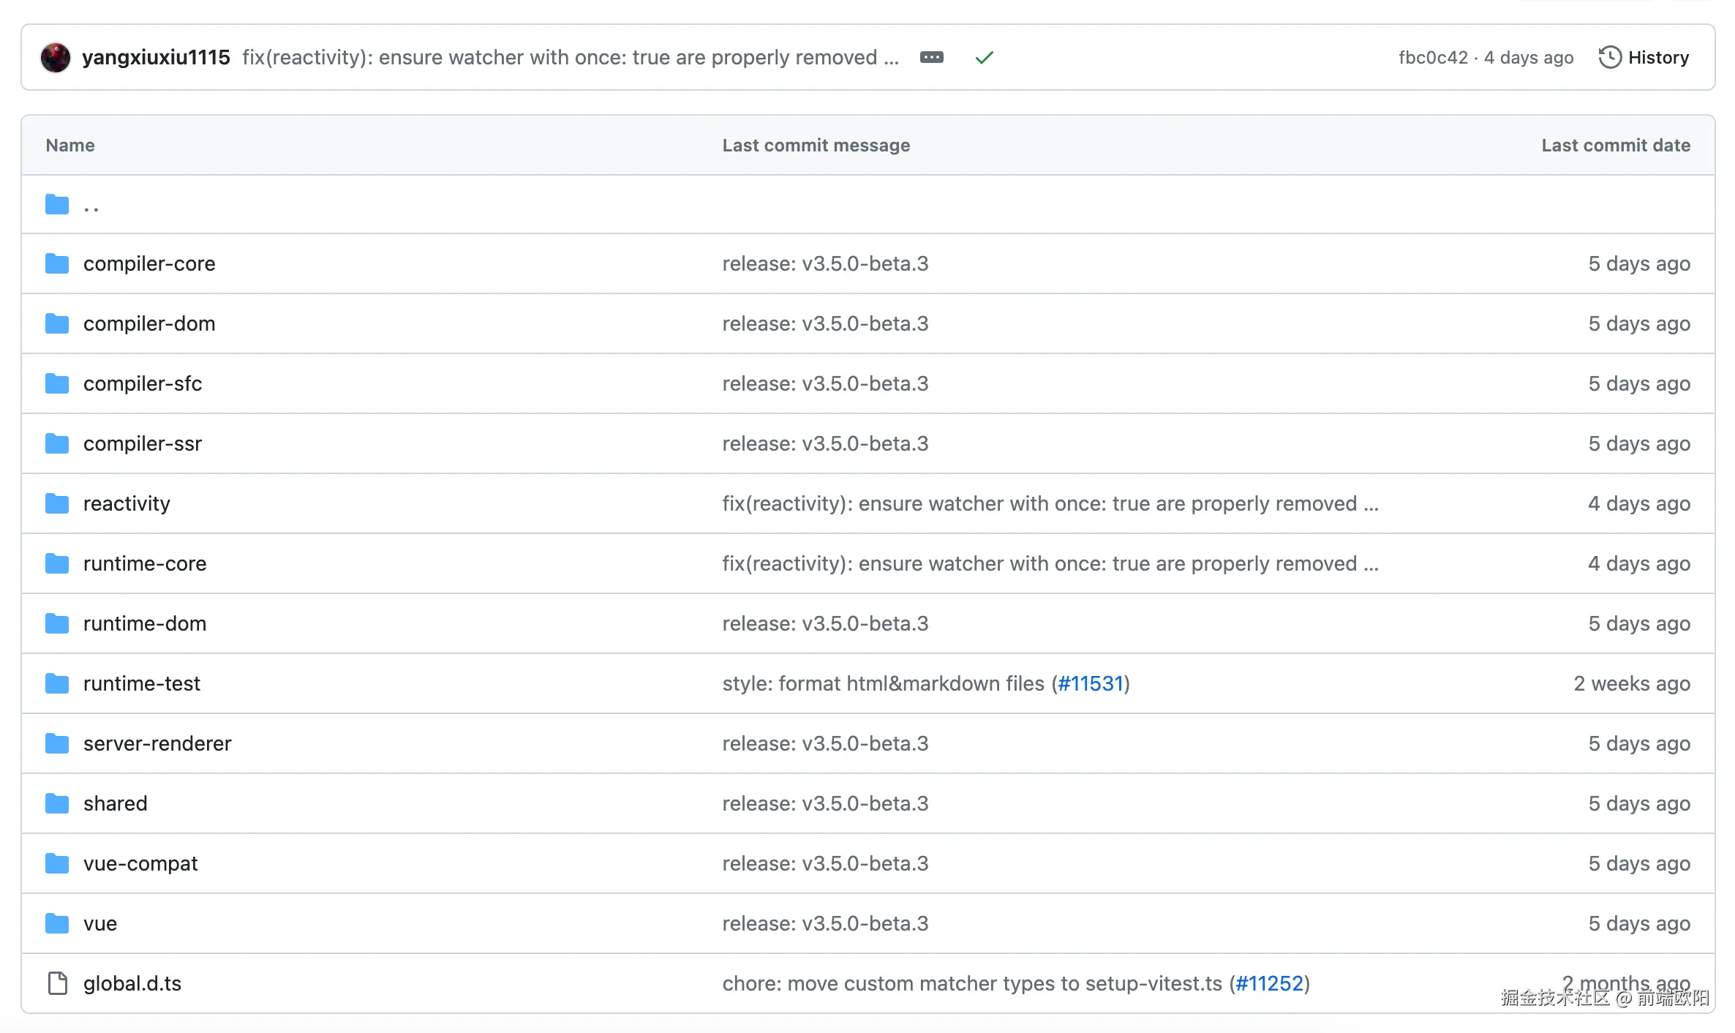Expand the commit message ellipsis button
Screen dimensions: 1735x1033
931,57
